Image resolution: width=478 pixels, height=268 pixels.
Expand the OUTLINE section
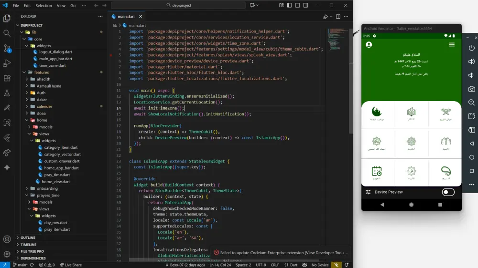pyautogui.click(x=28, y=237)
